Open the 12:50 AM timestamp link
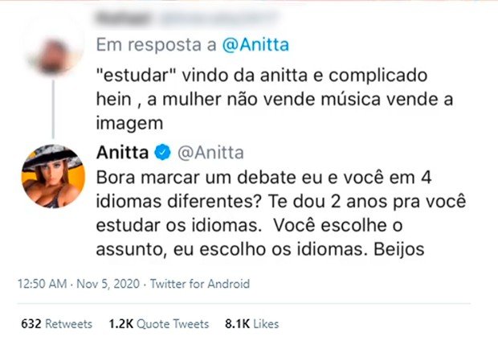 pyautogui.click(x=39, y=283)
